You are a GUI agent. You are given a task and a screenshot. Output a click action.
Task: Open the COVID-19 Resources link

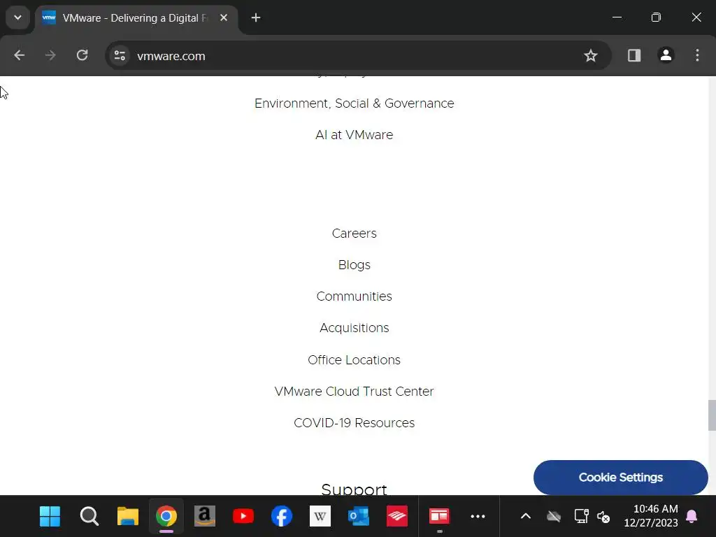pyautogui.click(x=355, y=423)
